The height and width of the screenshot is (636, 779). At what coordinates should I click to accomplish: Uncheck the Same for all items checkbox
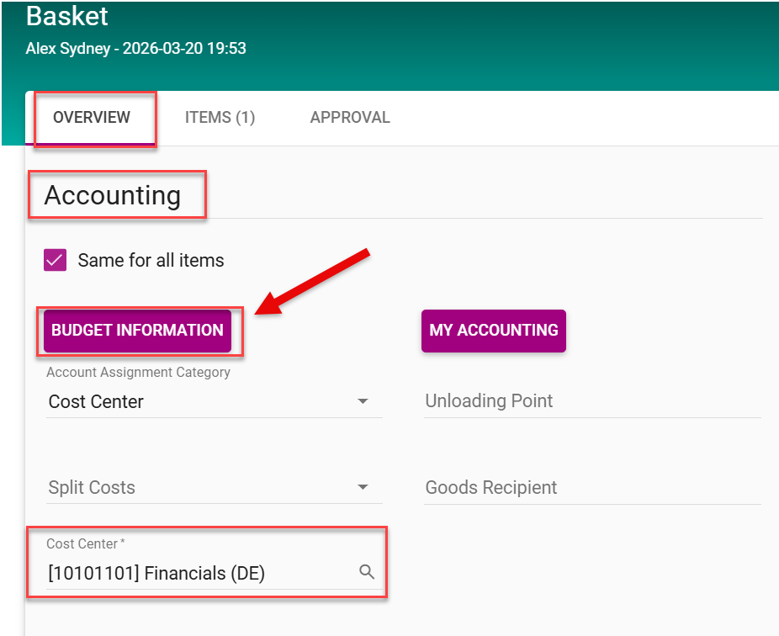coord(56,261)
